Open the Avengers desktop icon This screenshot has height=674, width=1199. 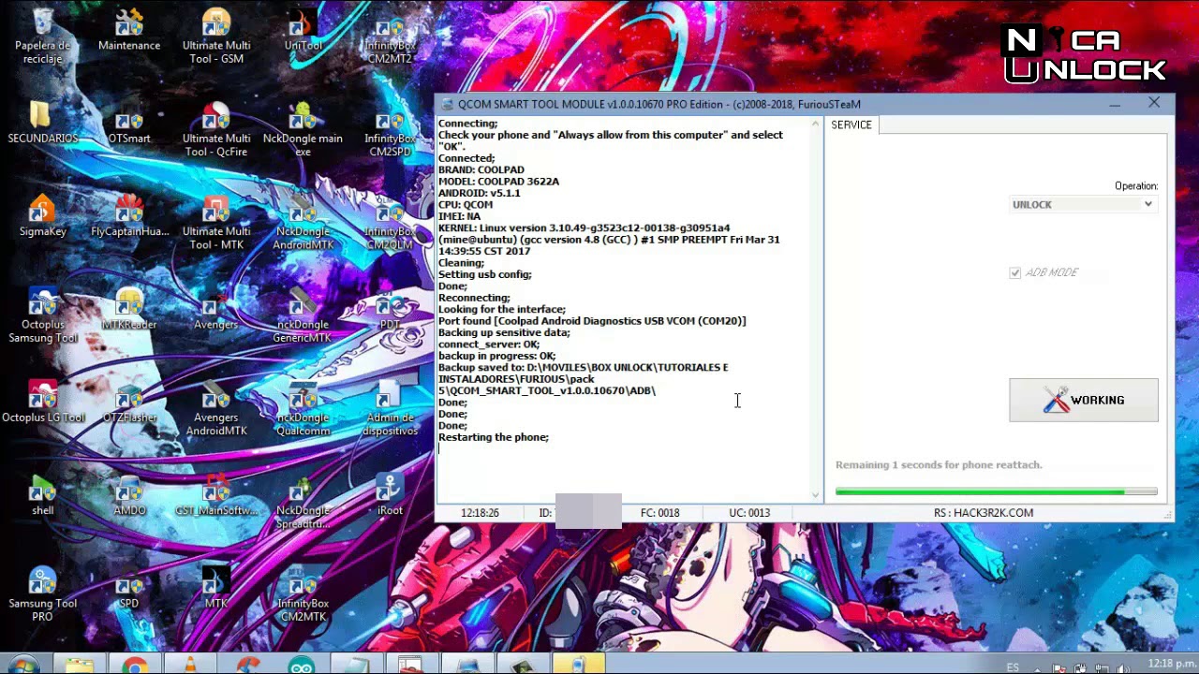[x=216, y=309]
